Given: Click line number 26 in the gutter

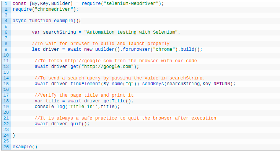Looking at the screenshot, I should pyautogui.click(x=6, y=147).
